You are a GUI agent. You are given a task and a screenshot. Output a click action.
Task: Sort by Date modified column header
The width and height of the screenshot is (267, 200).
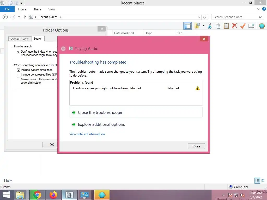pos(124,33)
